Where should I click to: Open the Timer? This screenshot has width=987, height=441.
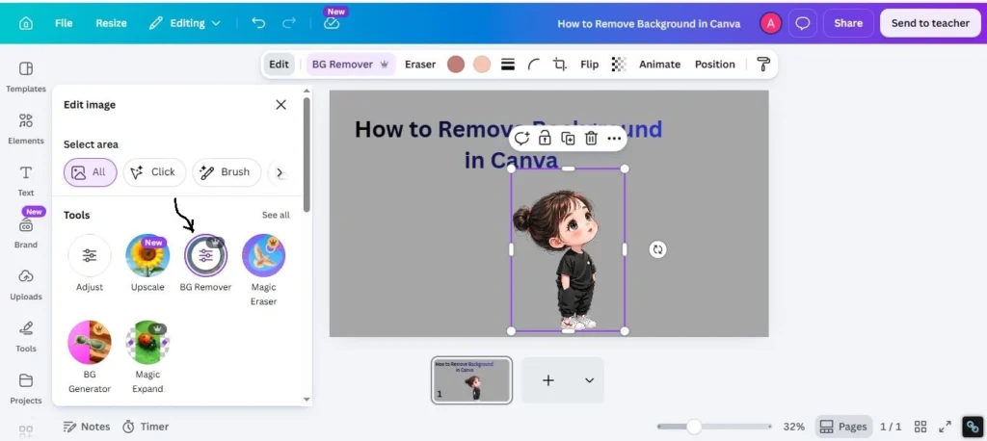146,427
